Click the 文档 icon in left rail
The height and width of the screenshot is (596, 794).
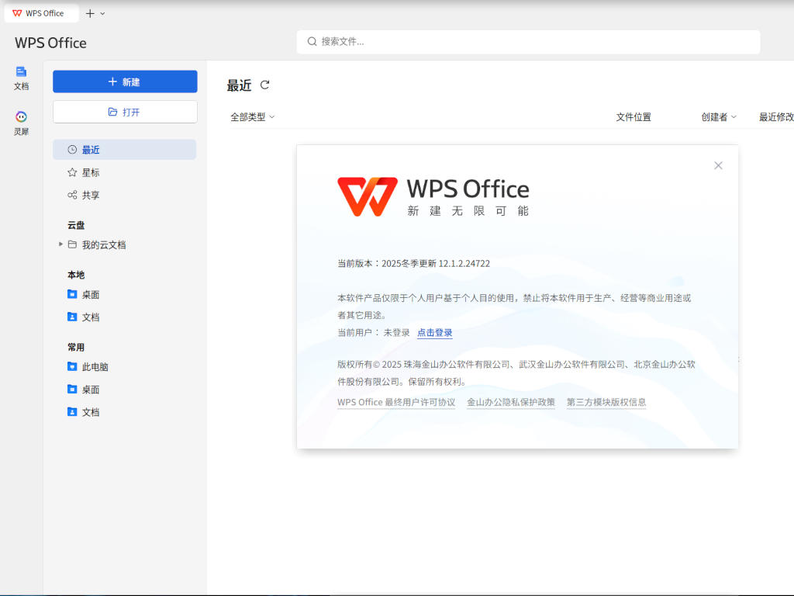click(x=21, y=77)
